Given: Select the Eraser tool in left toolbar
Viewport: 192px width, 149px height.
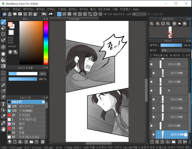Looking at the screenshot, I should [x=3, y=28].
